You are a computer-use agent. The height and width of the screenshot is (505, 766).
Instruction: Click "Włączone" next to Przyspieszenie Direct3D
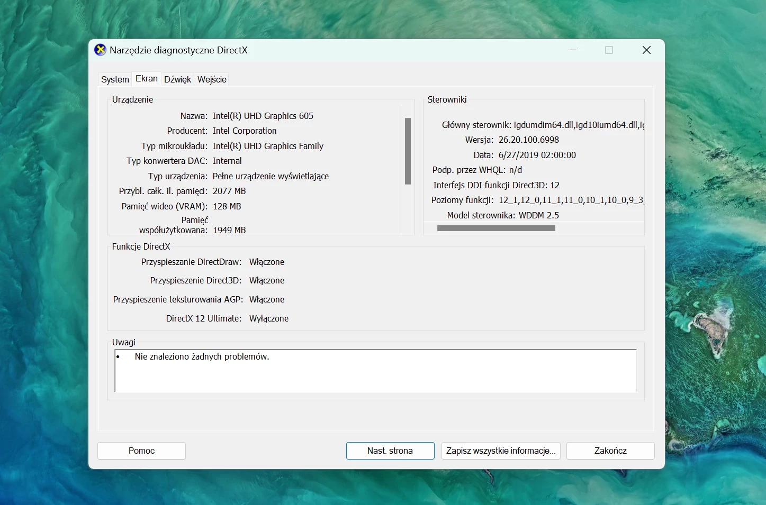(267, 280)
